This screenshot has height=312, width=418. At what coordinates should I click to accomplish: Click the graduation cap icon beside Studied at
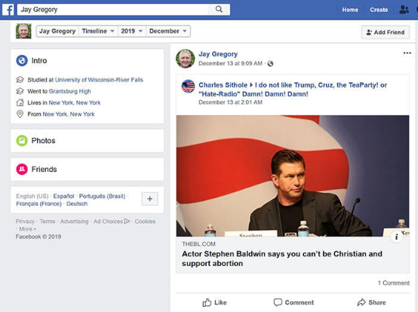(x=20, y=80)
